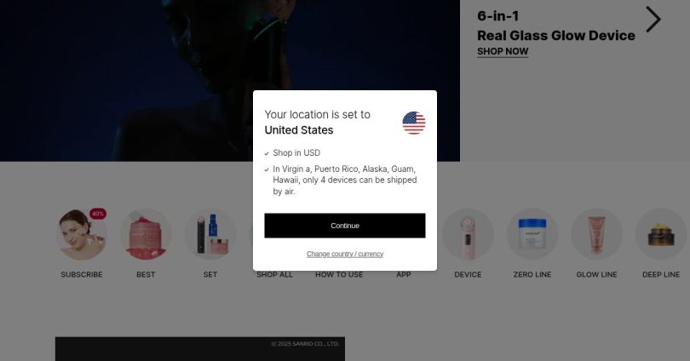Select the DEEP LINE jar icon
The image size is (690, 361).
click(x=661, y=234)
